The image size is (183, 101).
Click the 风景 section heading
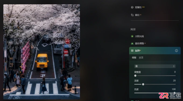pyautogui.click(x=133, y=29)
